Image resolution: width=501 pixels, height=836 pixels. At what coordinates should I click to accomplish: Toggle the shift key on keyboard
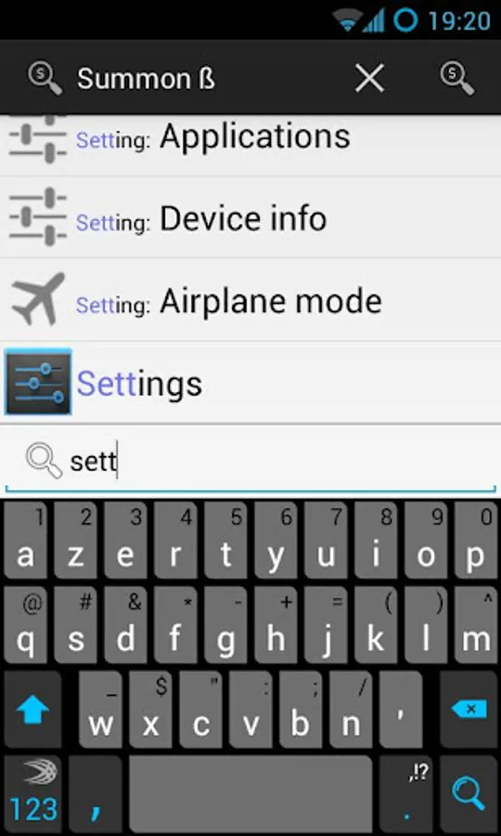[x=32, y=711]
